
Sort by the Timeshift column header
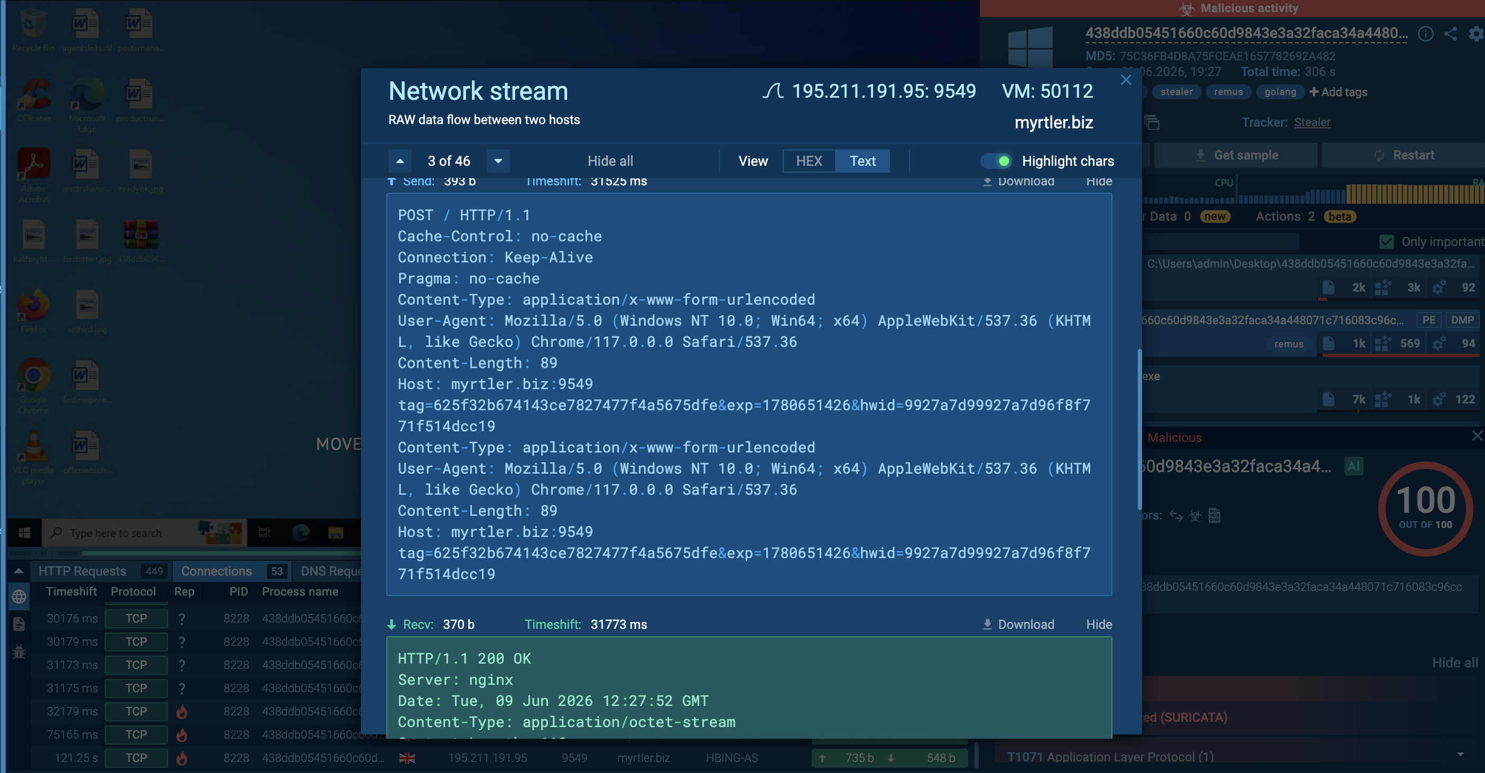[71, 591]
